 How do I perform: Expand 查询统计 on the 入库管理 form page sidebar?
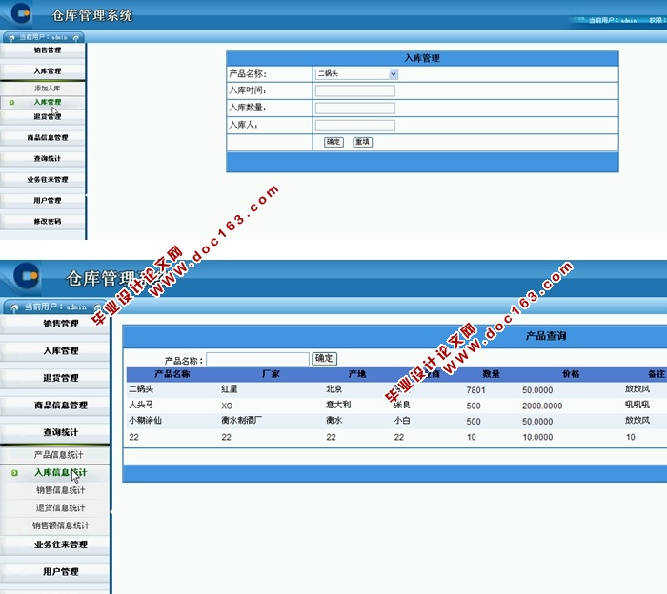[x=48, y=158]
